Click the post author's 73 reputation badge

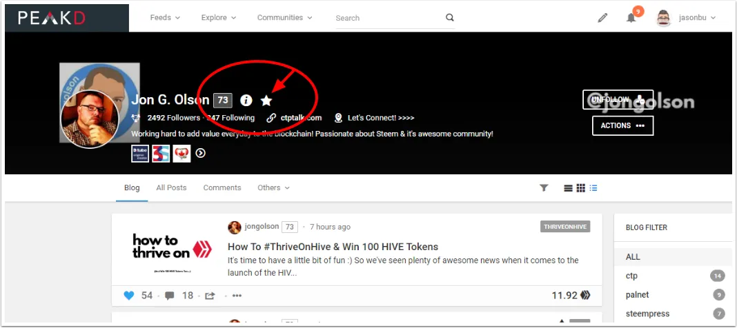click(x=290, y=227)
